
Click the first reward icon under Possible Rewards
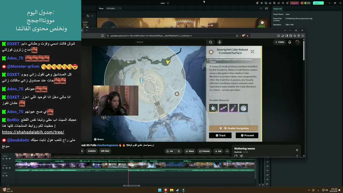[x=213, y=108]
